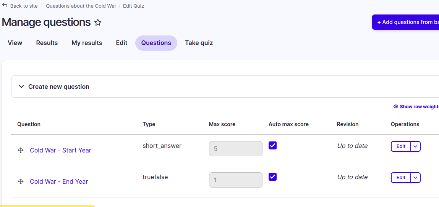The image size is (439, 207).
Task: Click the short_answer type cell
Action: pos(162,146)
